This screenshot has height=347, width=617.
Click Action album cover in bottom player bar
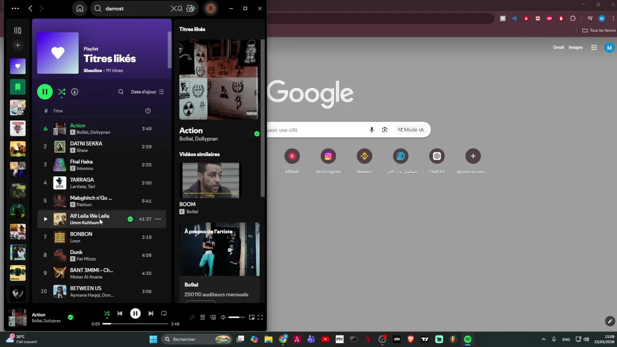point(18,318)
